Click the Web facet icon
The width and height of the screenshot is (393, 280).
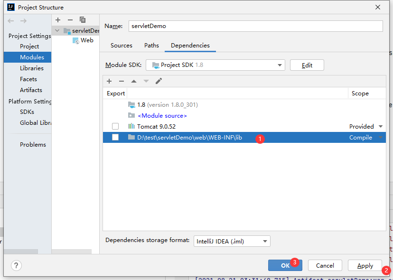coord(75,40)
